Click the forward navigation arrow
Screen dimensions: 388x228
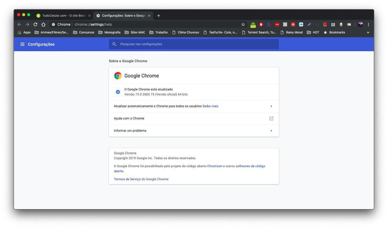pos(27,24)
